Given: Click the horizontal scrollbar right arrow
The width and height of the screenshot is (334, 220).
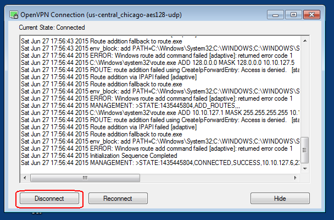Looking at the screenshot, I should tap(295, 178).
